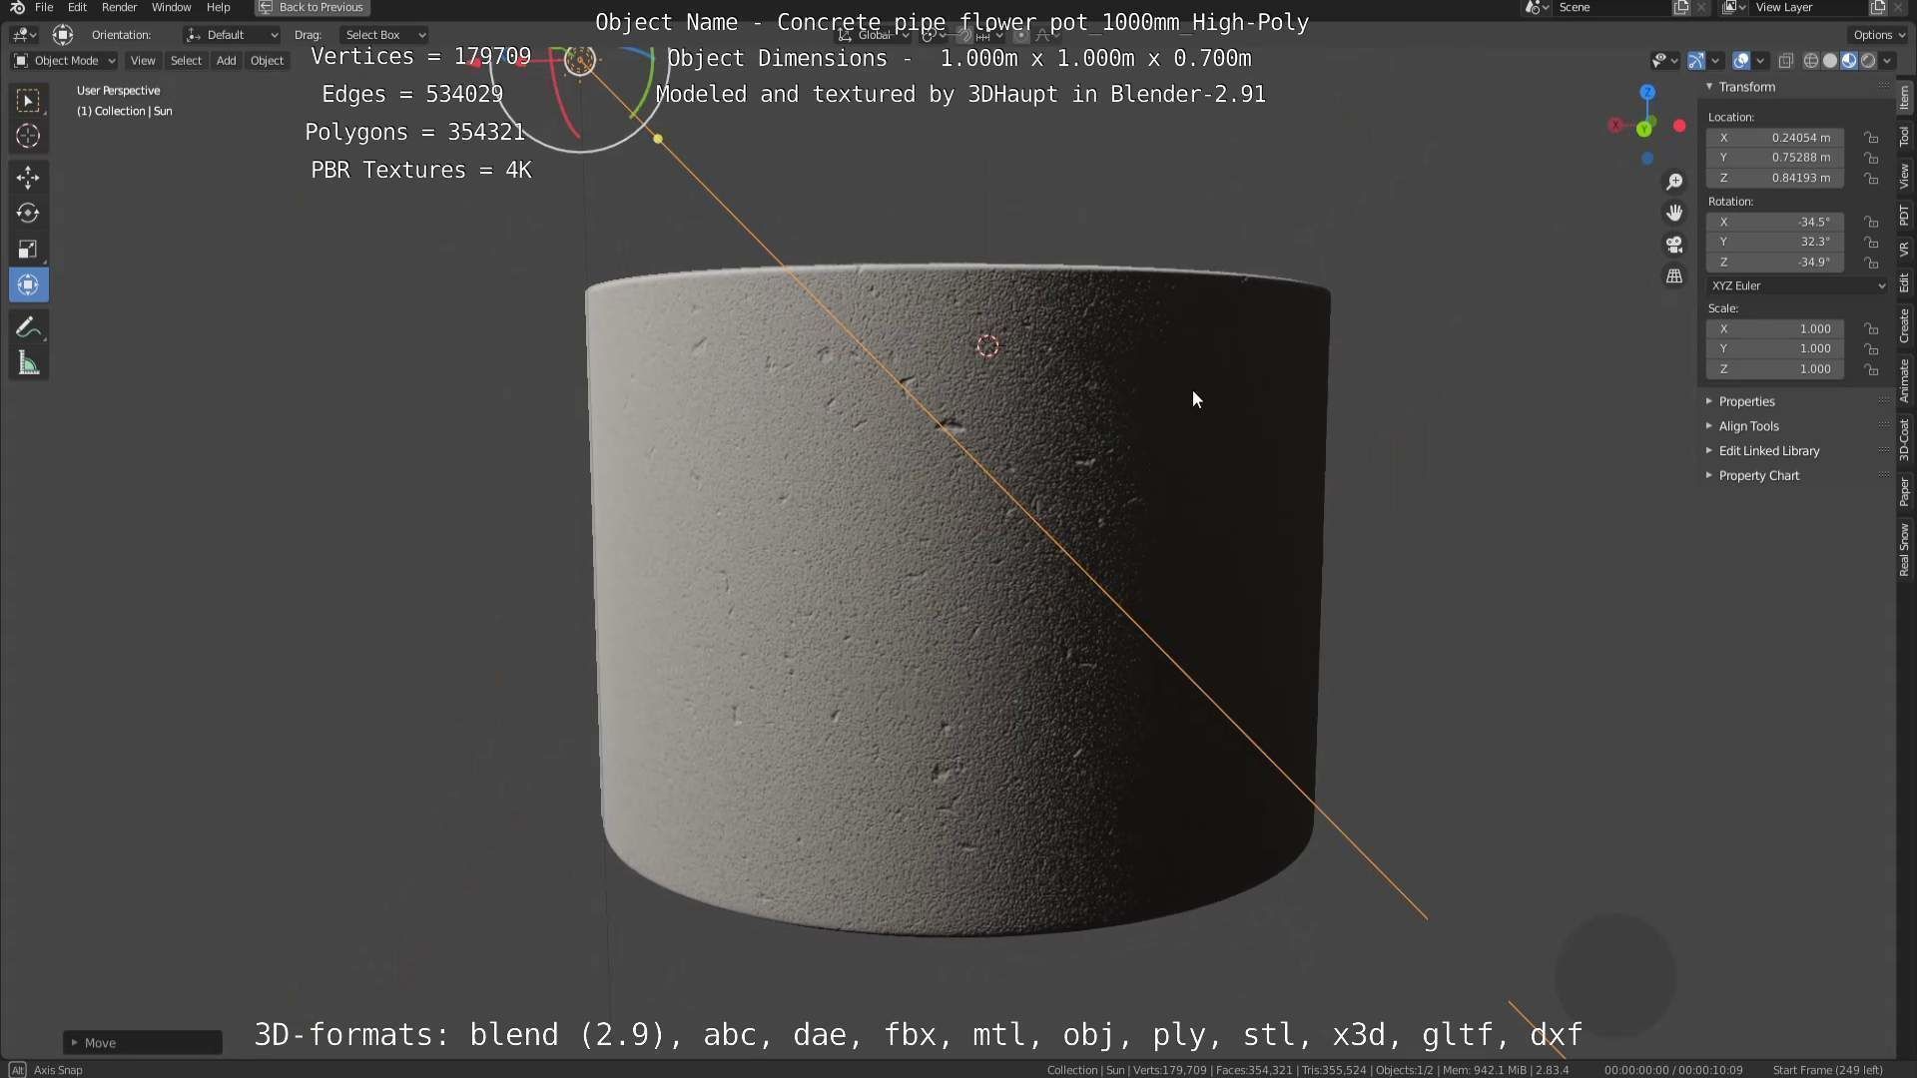1917x1078 pixels.
Task: Toggle lock for Rotation Z
Action: [1871, 263]
